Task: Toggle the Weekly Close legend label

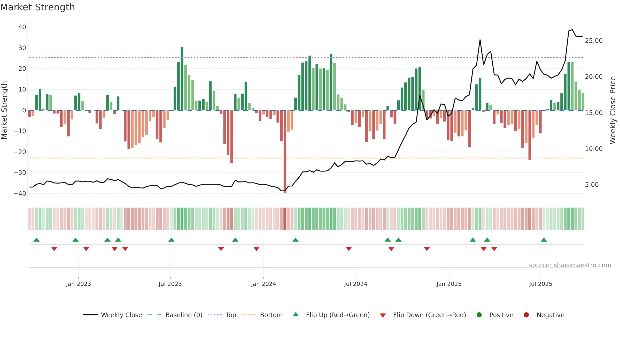Action: 121,315
